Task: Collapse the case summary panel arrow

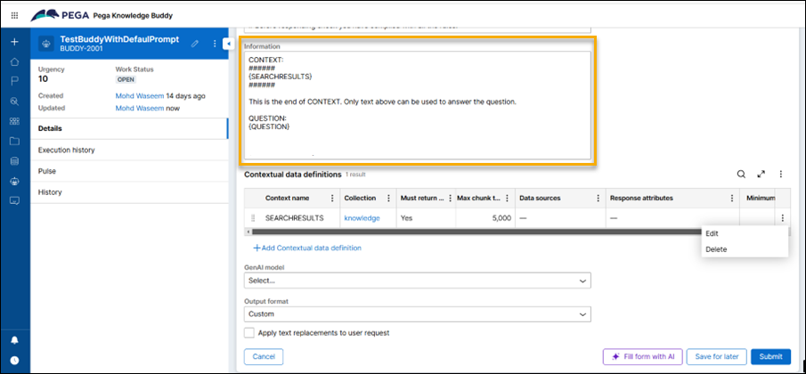Action: click(228, 45)
